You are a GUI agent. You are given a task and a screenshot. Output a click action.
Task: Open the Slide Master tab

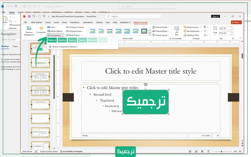36,22
